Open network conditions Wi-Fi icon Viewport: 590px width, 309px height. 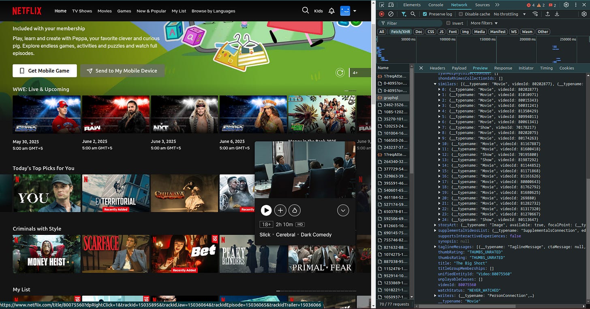coord(535,14)
